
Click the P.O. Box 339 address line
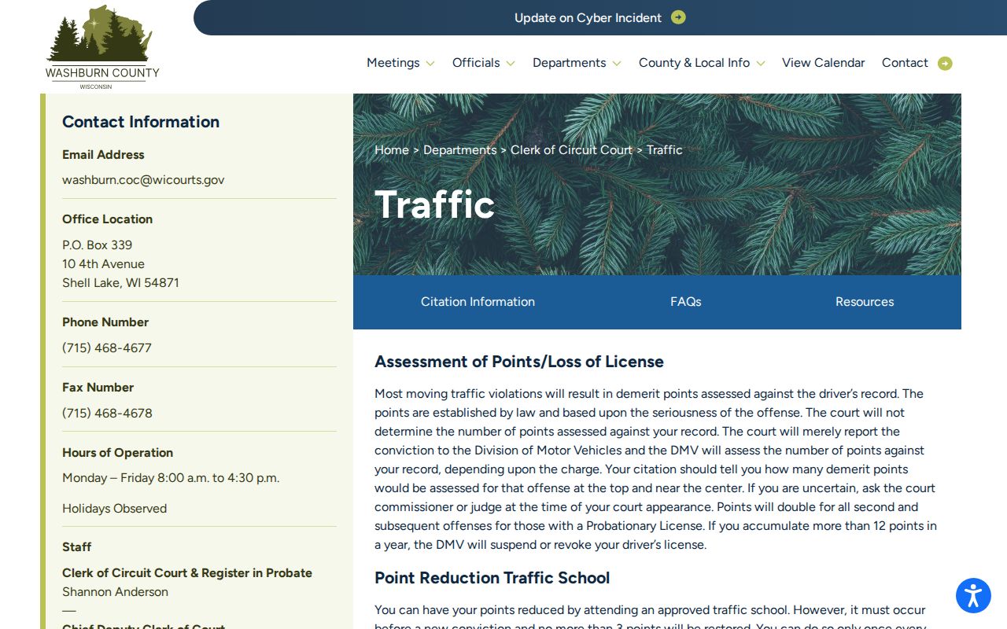point(98,245)
